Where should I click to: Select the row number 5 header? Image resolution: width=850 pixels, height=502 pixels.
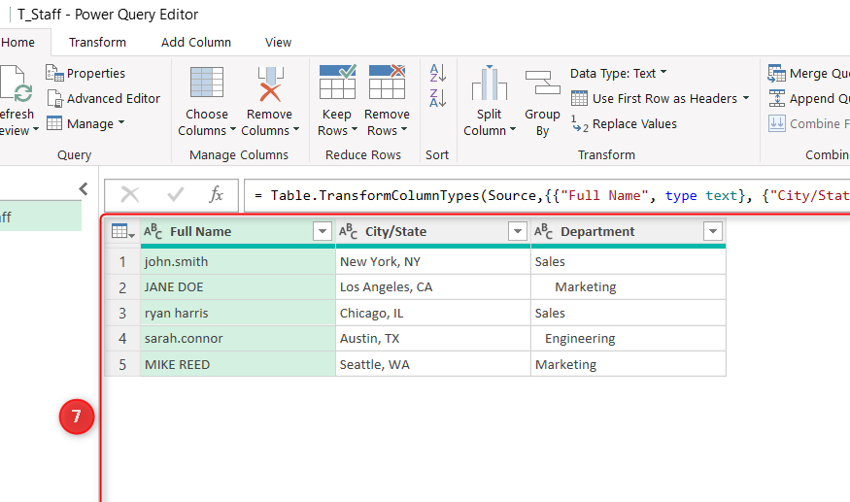(122, 365)
